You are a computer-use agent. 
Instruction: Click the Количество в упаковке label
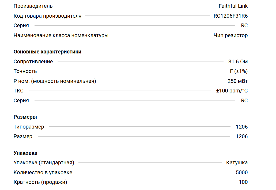[x=43, y=172]
